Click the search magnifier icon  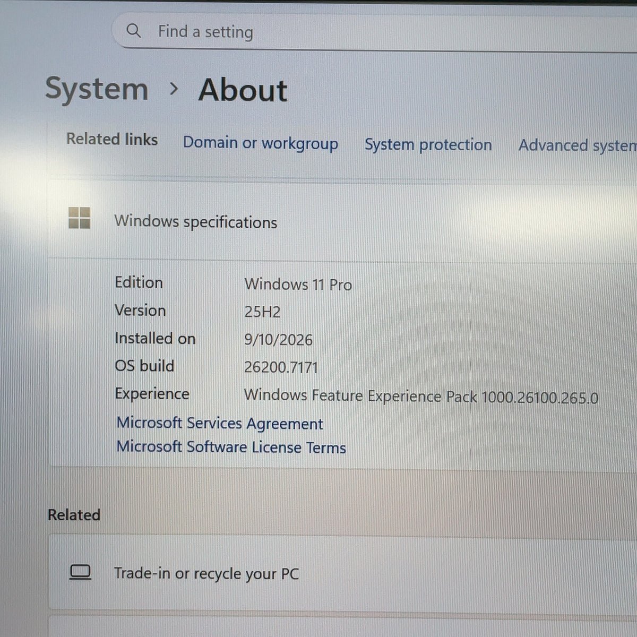pos(134,31)
